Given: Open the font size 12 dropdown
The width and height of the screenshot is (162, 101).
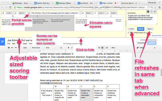Looking at the screenshot, I should click(x=63, y=48).
